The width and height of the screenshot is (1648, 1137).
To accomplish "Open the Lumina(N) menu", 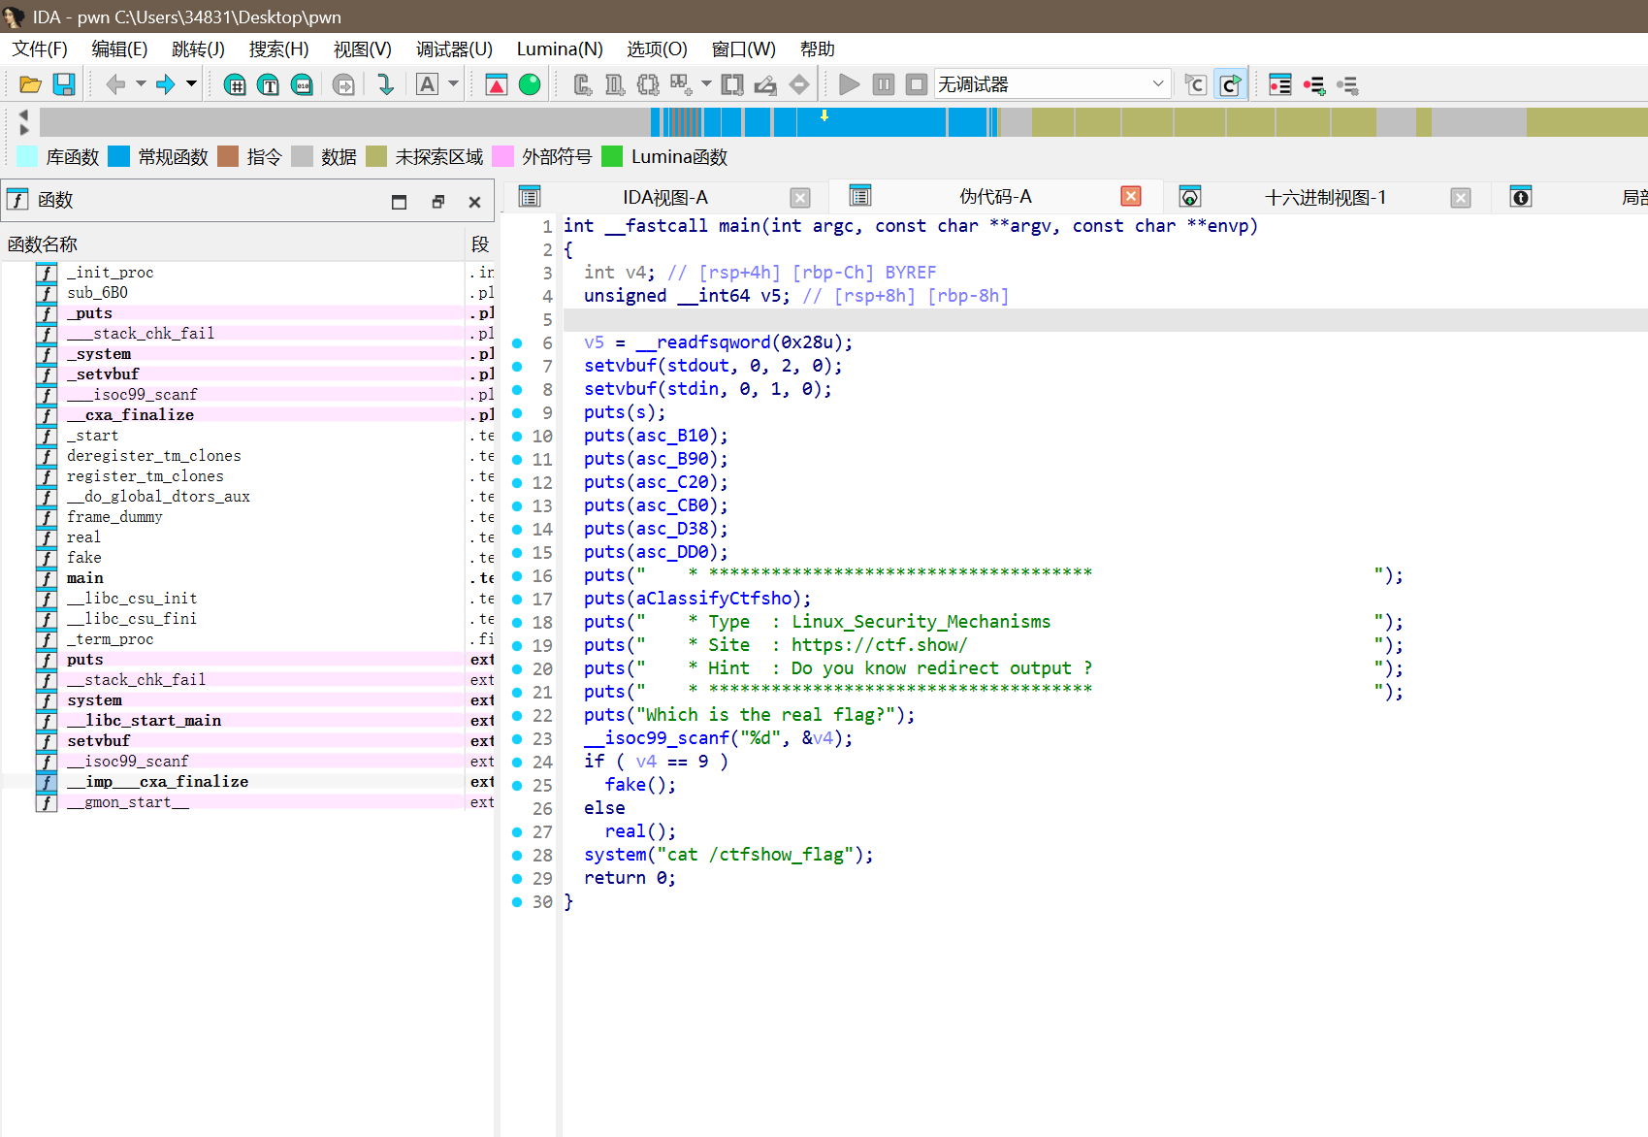I will pyautogui.click(x=560, y=49).
